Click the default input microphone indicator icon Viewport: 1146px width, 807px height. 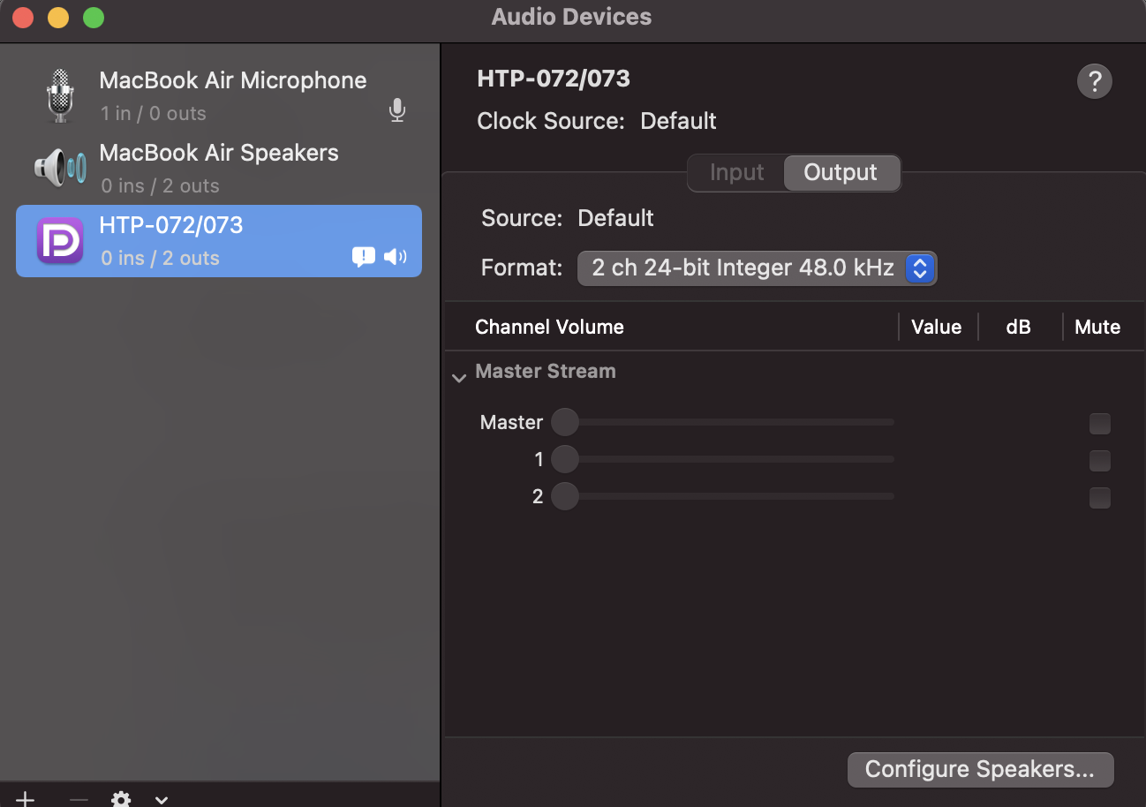point(397,110)
